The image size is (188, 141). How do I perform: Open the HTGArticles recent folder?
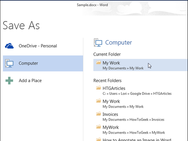(140, 91)
